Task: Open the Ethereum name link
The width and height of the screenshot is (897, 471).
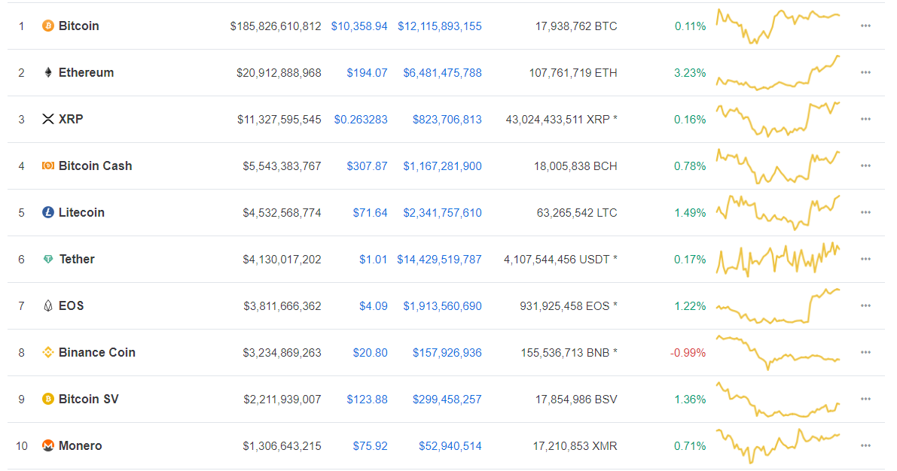Action: pyautogui.click(x=87, y=72)
